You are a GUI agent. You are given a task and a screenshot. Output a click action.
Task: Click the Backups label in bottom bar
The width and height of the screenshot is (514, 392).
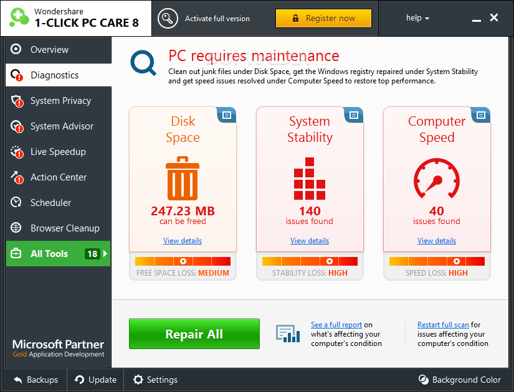42,380
